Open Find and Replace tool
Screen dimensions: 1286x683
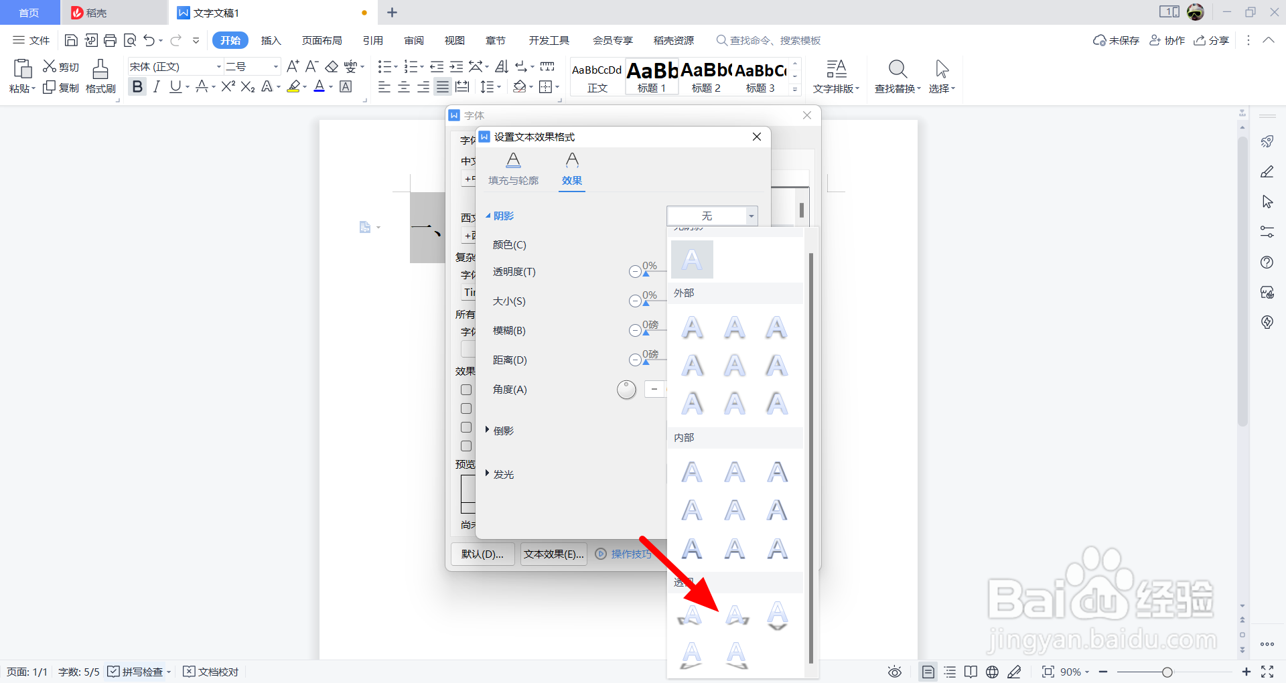click(x=898, y=76)
